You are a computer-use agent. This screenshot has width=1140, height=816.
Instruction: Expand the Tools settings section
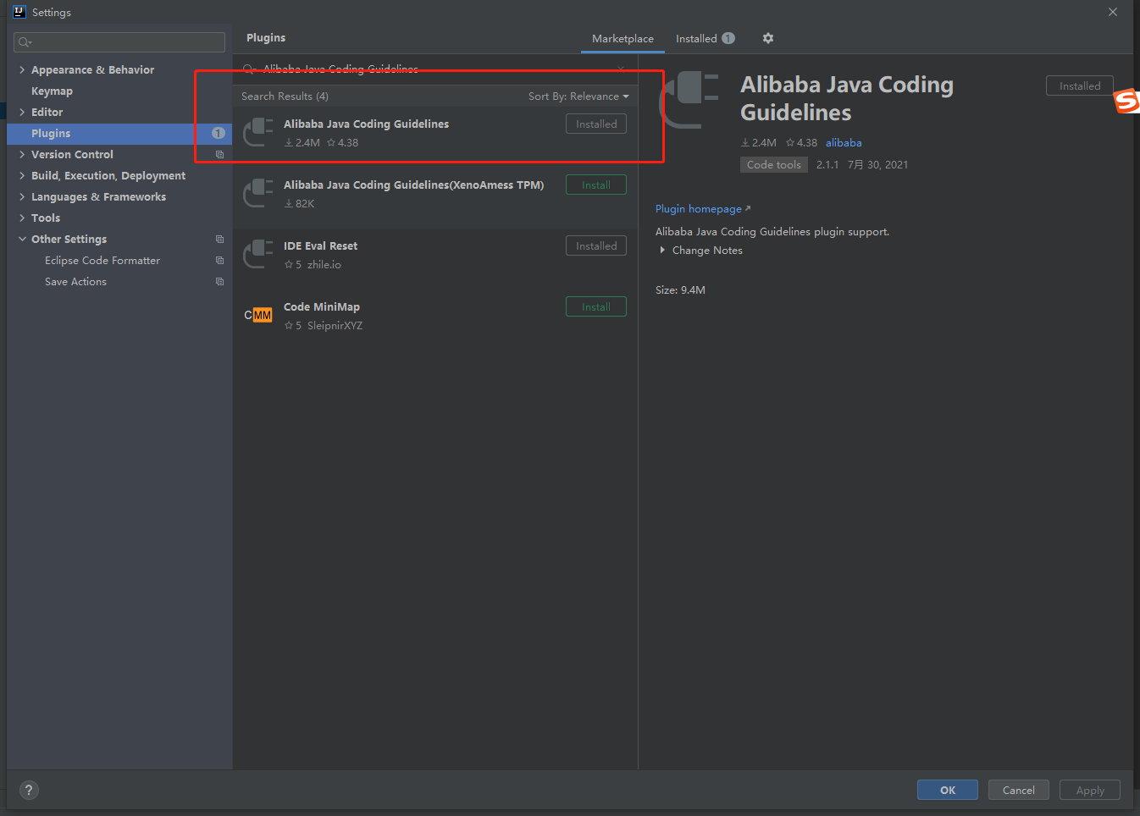click(22, 218)
